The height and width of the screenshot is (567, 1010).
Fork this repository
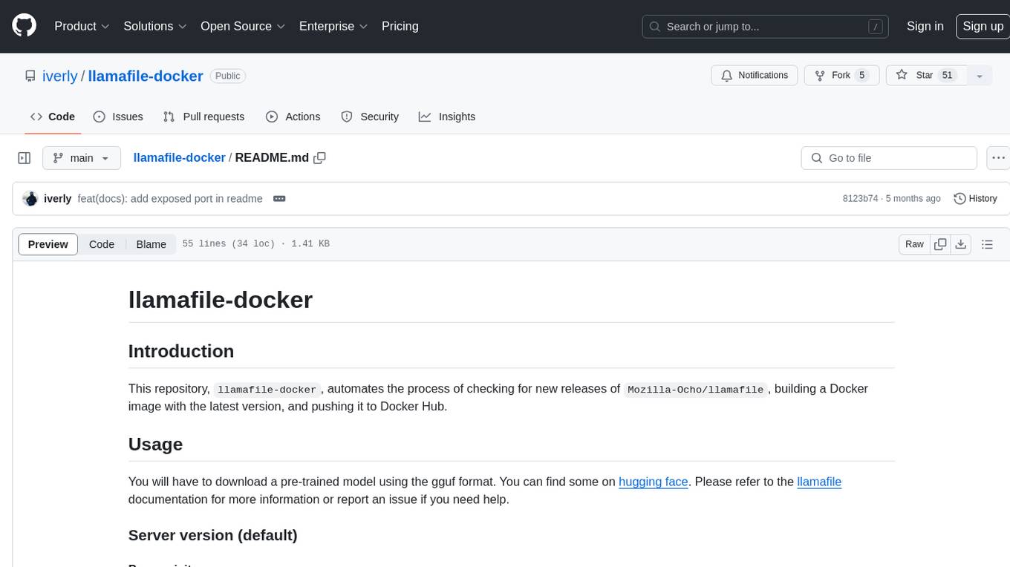coord(841,76)
